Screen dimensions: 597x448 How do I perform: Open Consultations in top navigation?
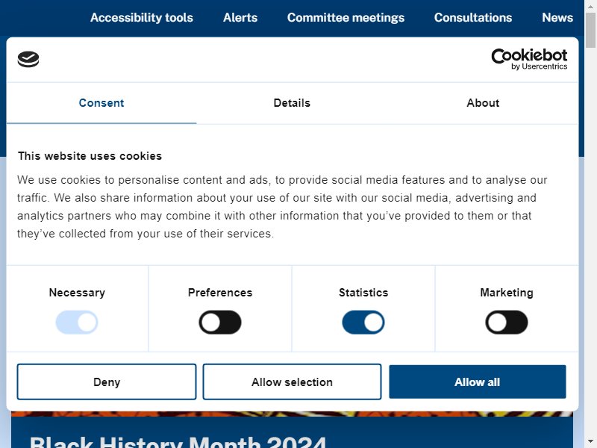(x=473, y=17)
